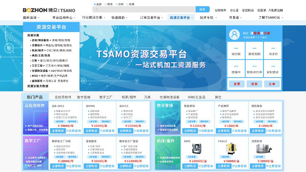Click the 发票 invoice button in user panel

(237, 84)
